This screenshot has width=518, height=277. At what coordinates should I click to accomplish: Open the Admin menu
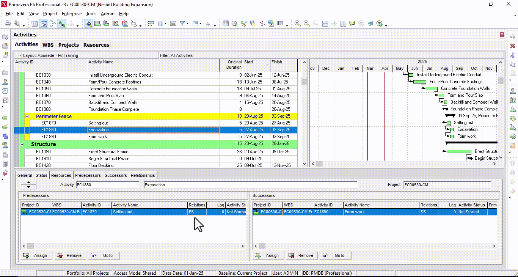[x=108, y=14]
